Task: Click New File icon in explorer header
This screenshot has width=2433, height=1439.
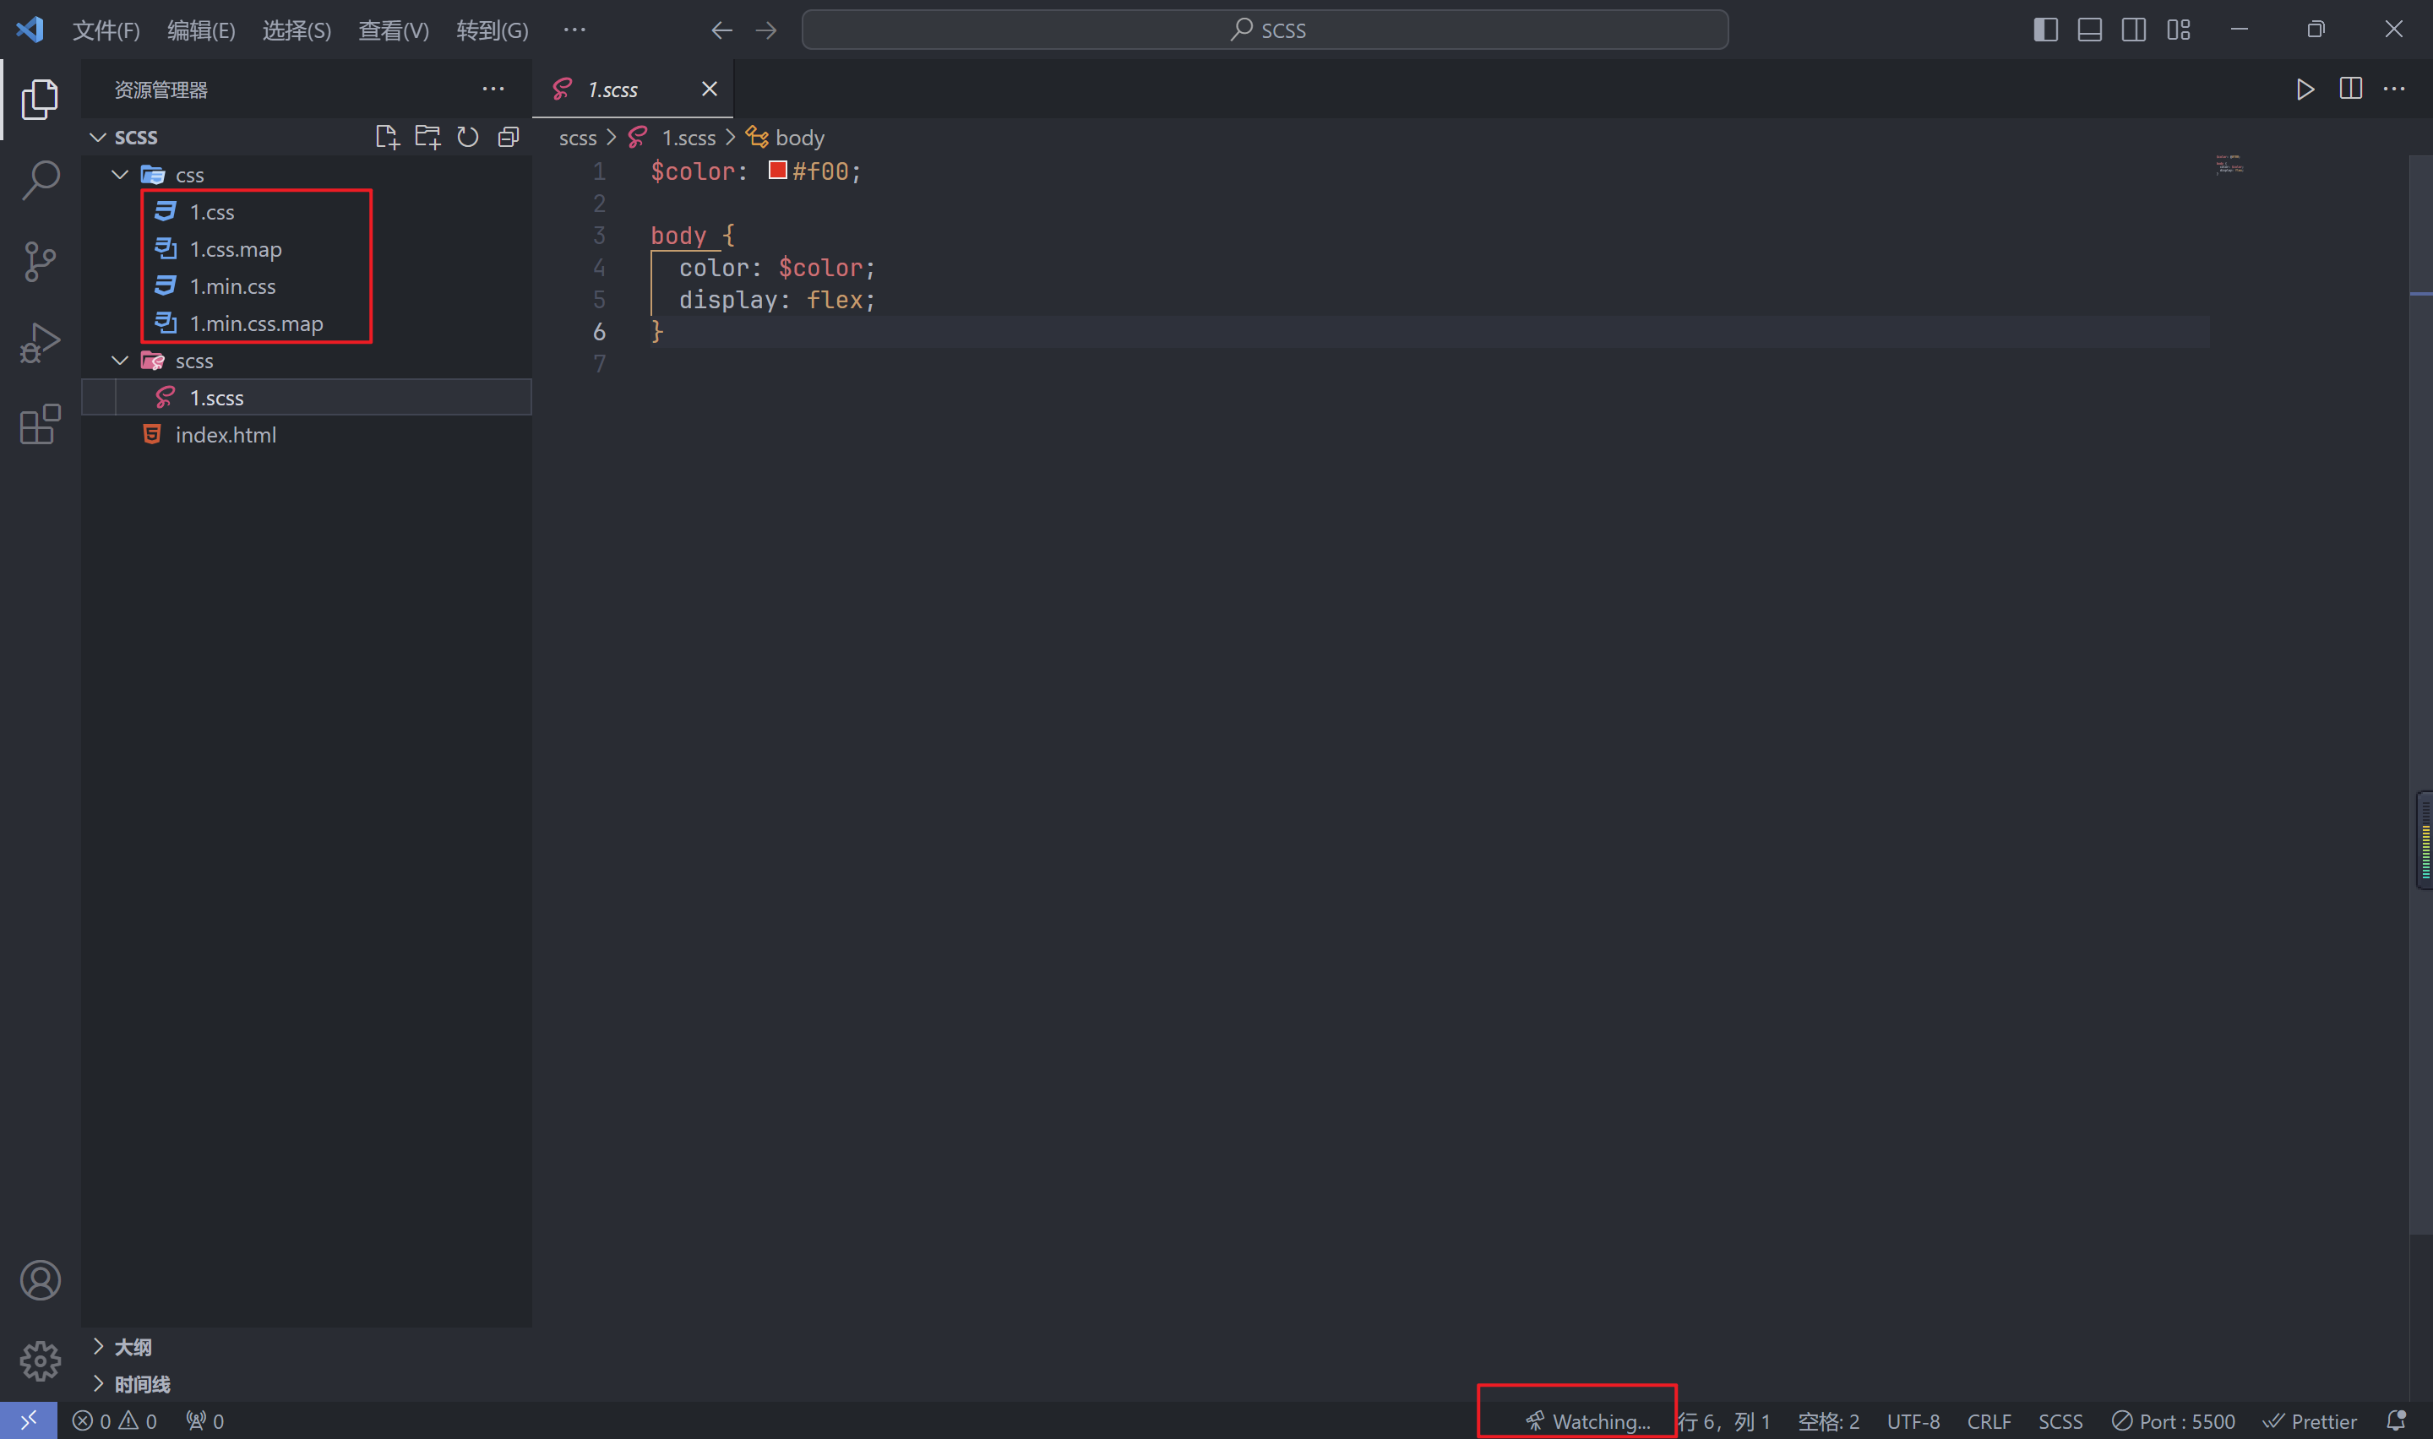Action: [387, 137]
